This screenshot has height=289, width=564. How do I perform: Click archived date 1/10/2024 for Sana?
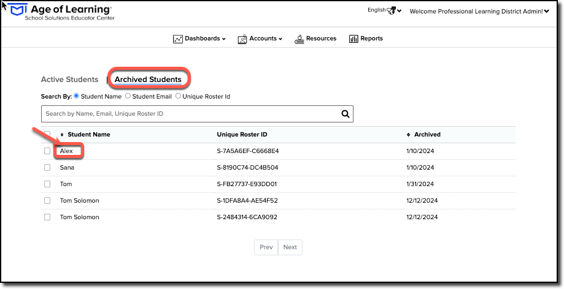[x=420, y=167]
